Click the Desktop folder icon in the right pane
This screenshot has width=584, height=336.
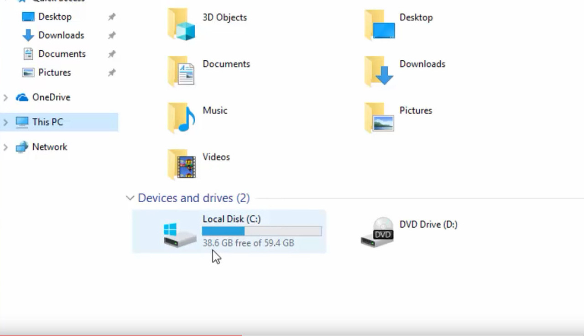click(x=379, y=24)
